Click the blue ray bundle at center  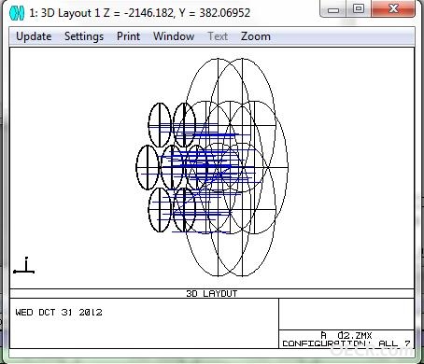coord(205,168)
